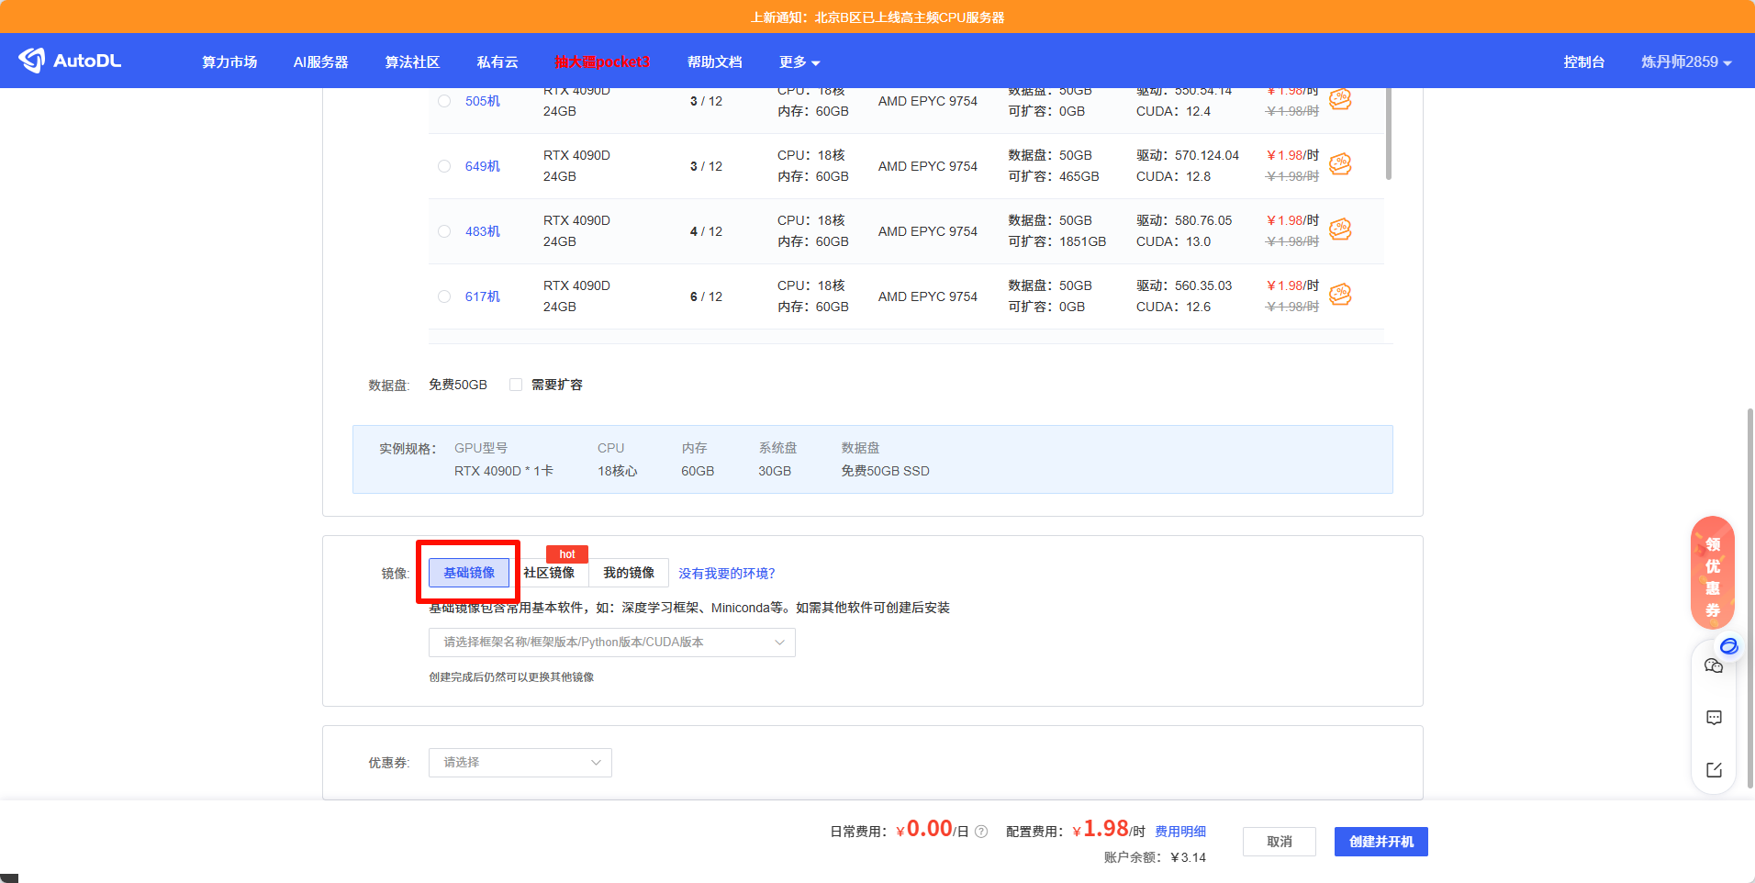
Task: Open the 优惠券 select dropdown
Action: [520, 763]
